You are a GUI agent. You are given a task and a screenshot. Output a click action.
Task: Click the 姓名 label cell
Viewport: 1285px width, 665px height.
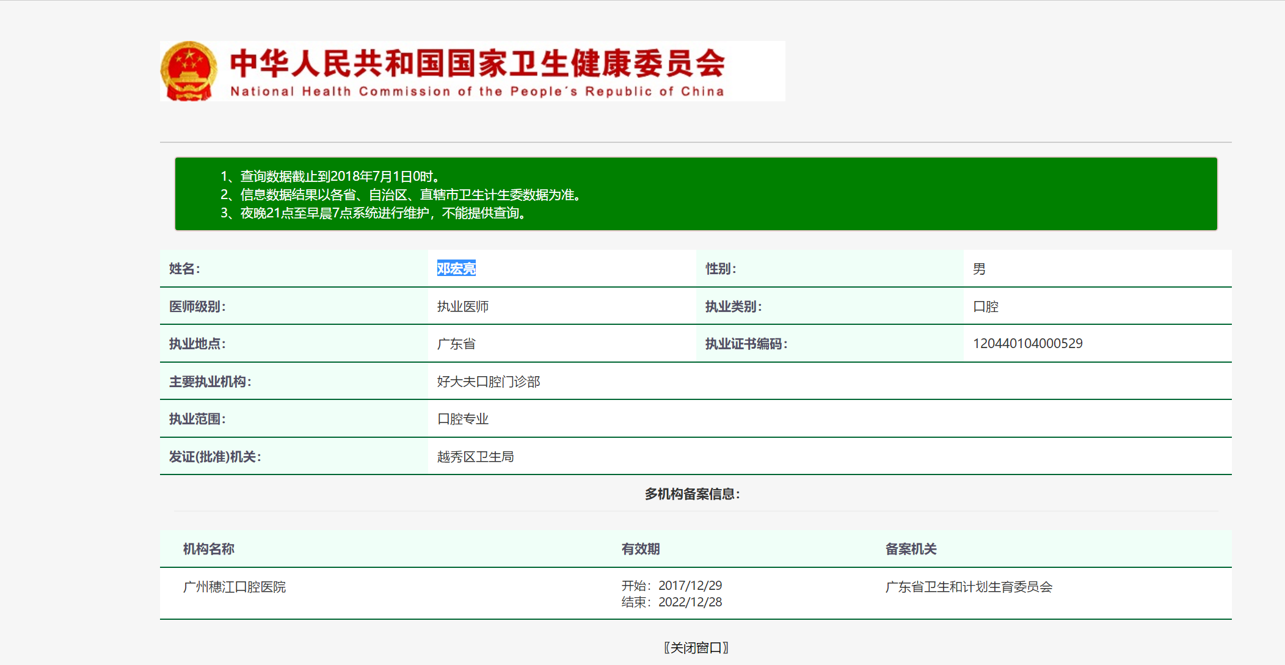coord(294,268)
